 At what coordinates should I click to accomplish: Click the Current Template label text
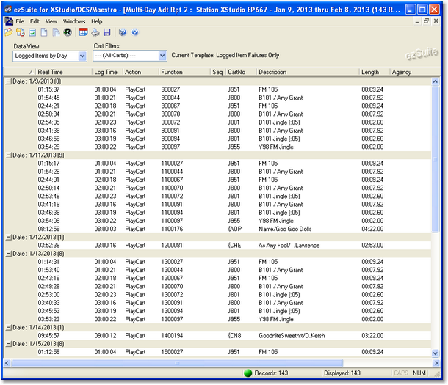pos(225,55)
